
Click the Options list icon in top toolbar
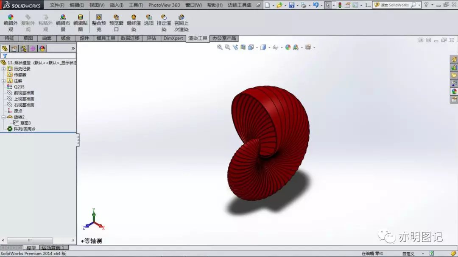tap(355, 5)
